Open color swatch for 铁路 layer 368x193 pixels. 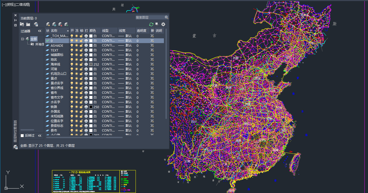tap(91, 107)
